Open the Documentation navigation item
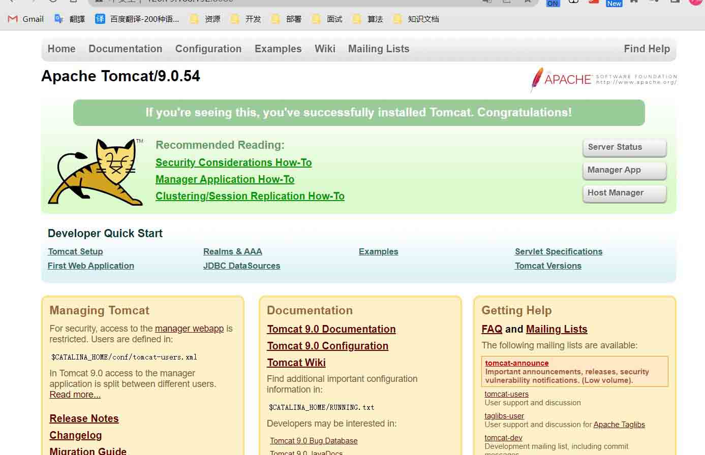Image resolution: width=705 pixels, height=455 pixels. [126, 49]
